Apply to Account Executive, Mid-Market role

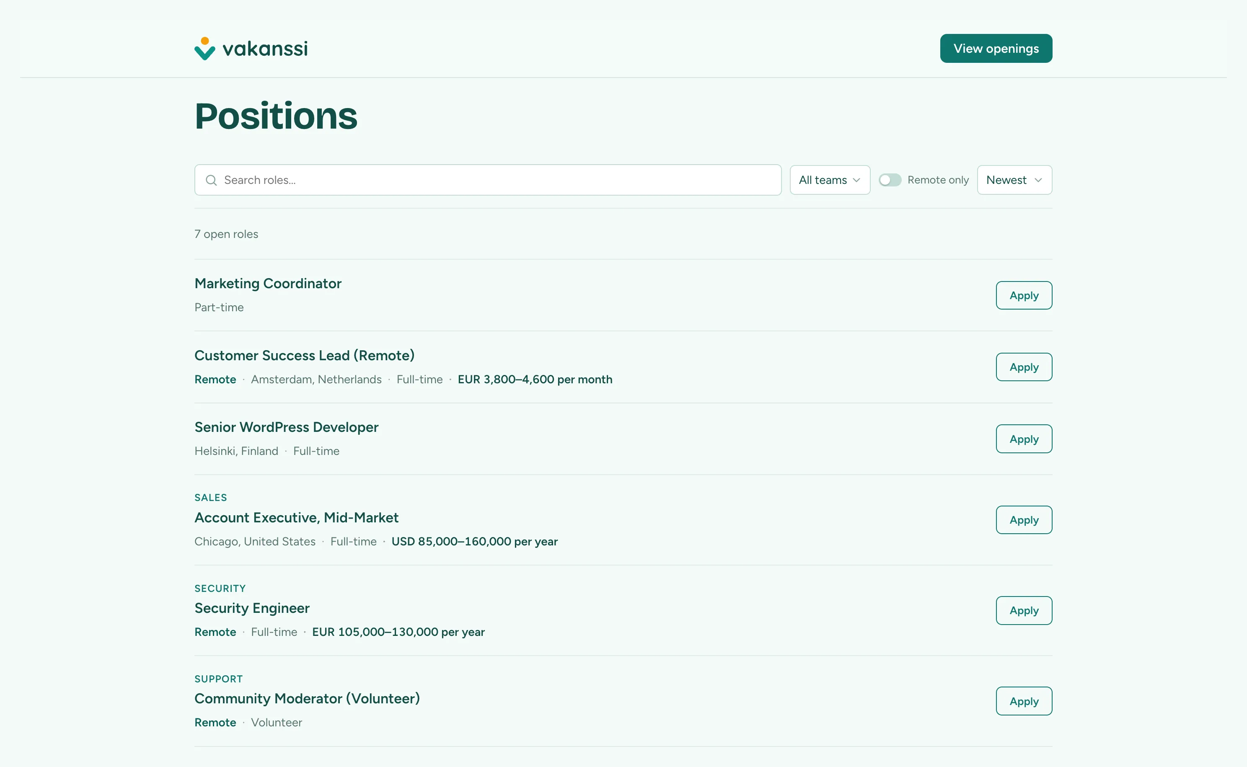pyautogui.click(x=1024, y=520)
